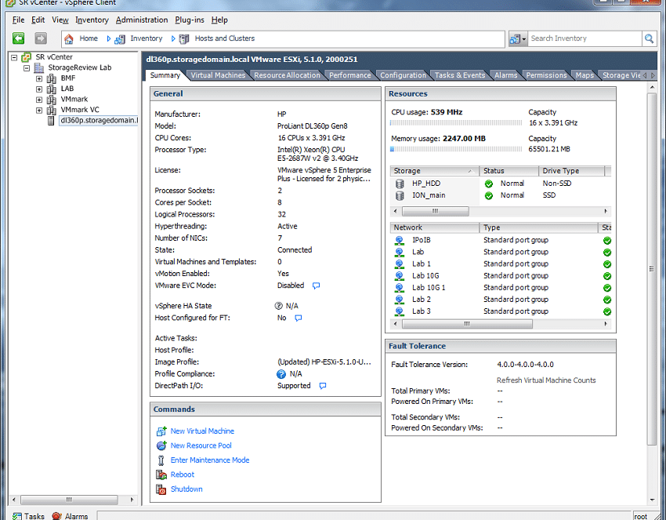Screen dimensions: 666x520
Task: Click the New Virtual Machine link
Action: tap(202, 431)
